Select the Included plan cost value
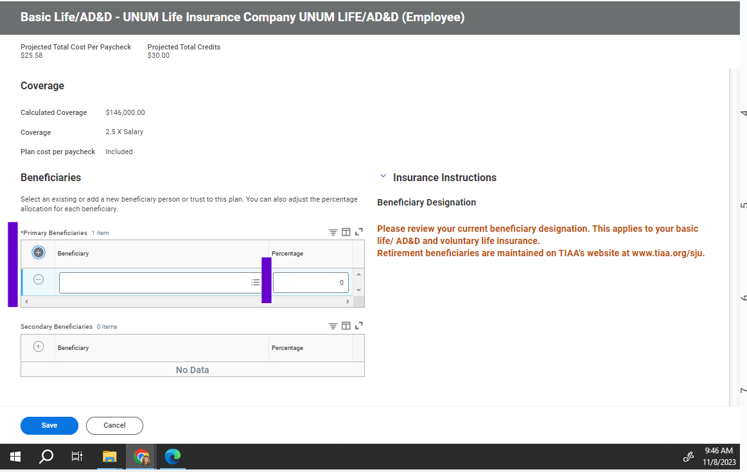This screenshot has height=472, width=747. (119, 152)
